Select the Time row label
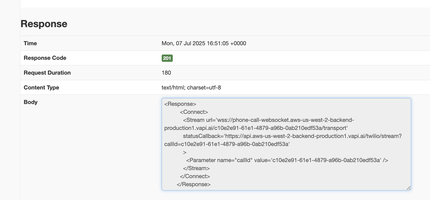 (30, 43)
